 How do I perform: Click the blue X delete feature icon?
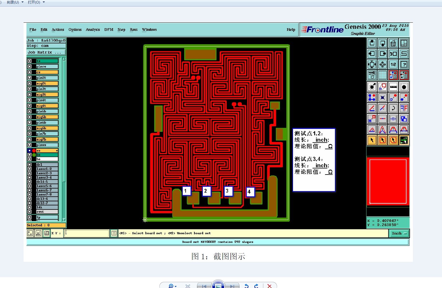(x=383, y=97)
